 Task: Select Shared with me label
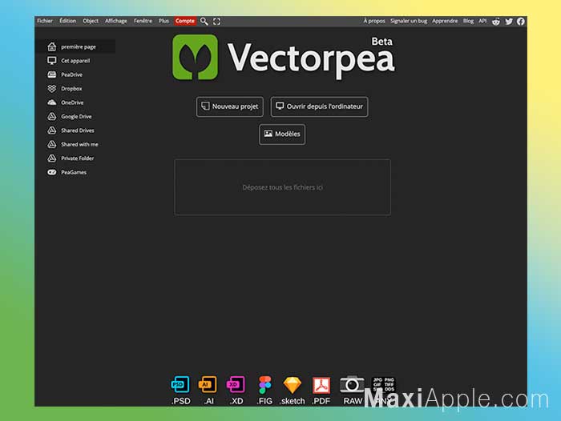tap(79, 144)
